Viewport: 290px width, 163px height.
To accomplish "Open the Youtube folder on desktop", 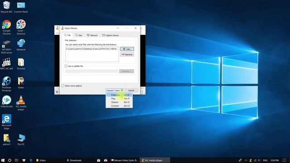I will click(21, 64).
